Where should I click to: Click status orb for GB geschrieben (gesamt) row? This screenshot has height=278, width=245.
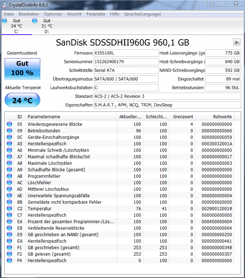coord(9,247)
